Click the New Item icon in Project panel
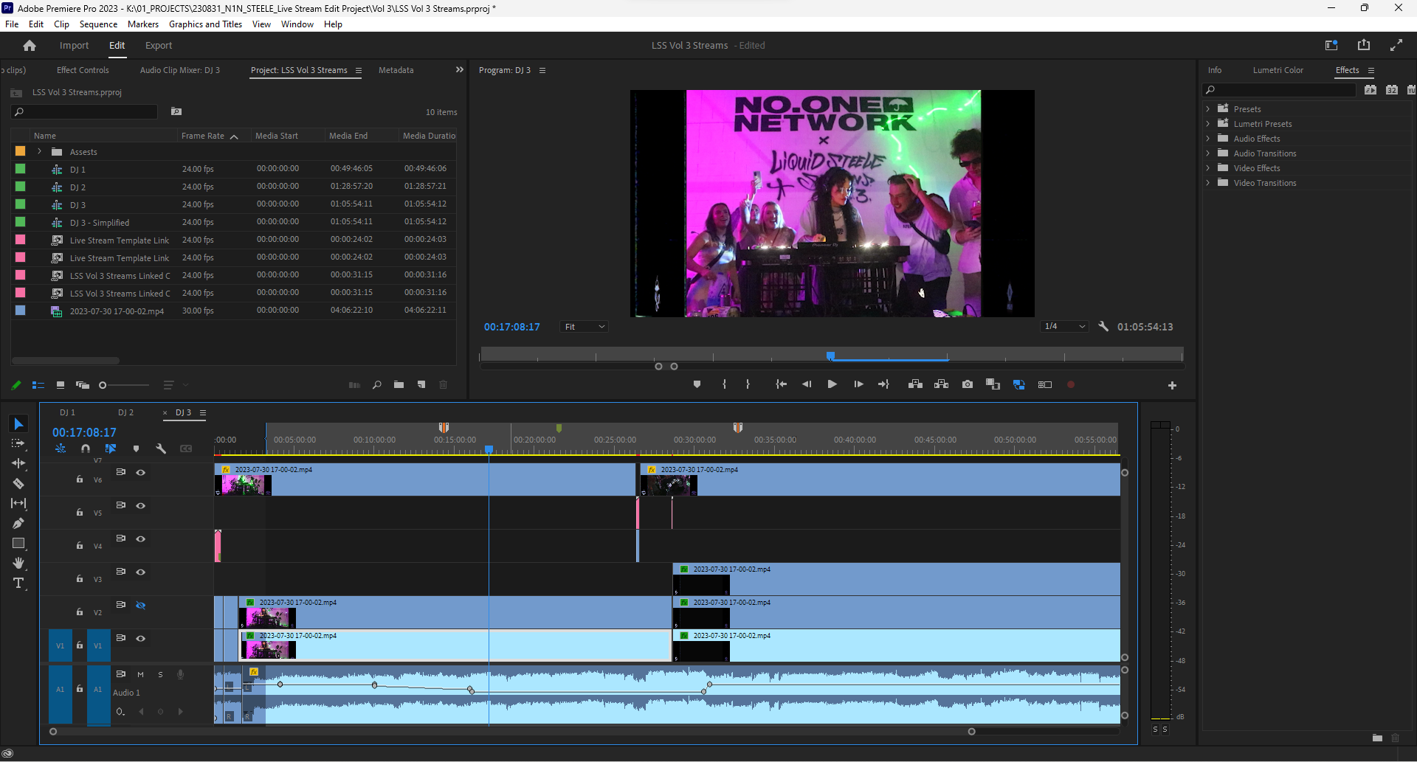Image resolution: width=1417 pixels, height=762 pixels. 421,384
